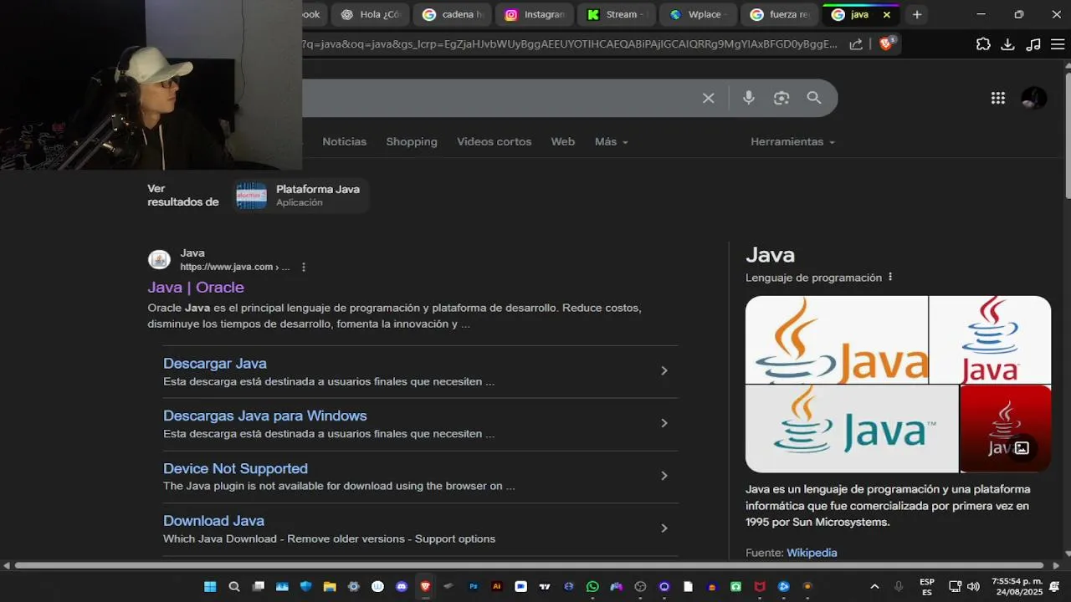Open a new browser tab
Image resolution: width=1071 pixels, height=602 pixels.
coord(917,14)
